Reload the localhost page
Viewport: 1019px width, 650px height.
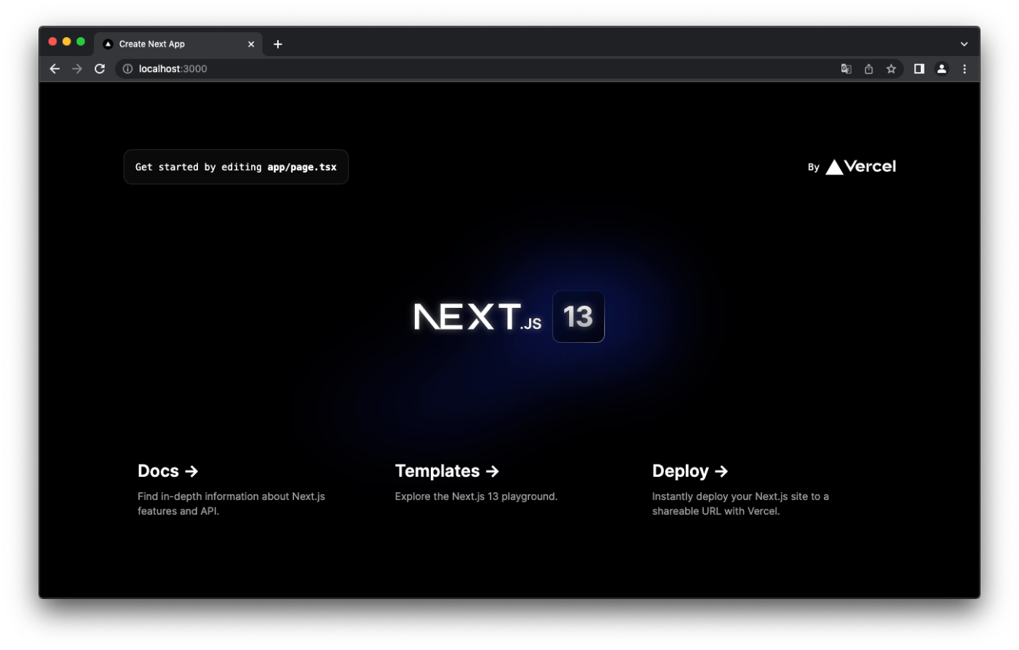point(100,68)
